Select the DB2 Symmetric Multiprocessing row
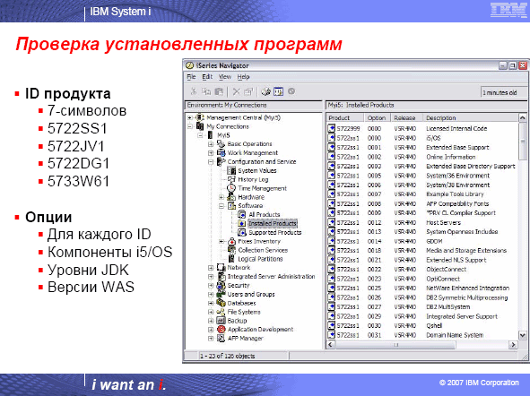530x396 pixels. coord(422,297)
